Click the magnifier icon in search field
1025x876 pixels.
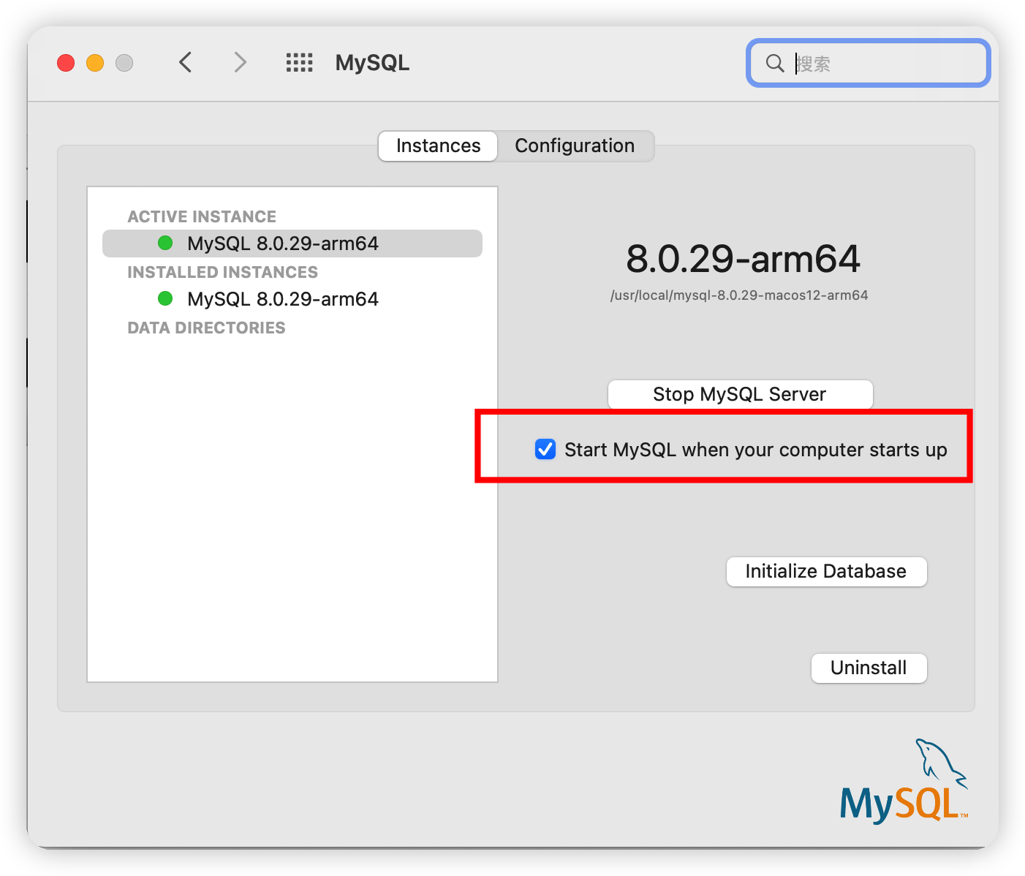(775, 63)
